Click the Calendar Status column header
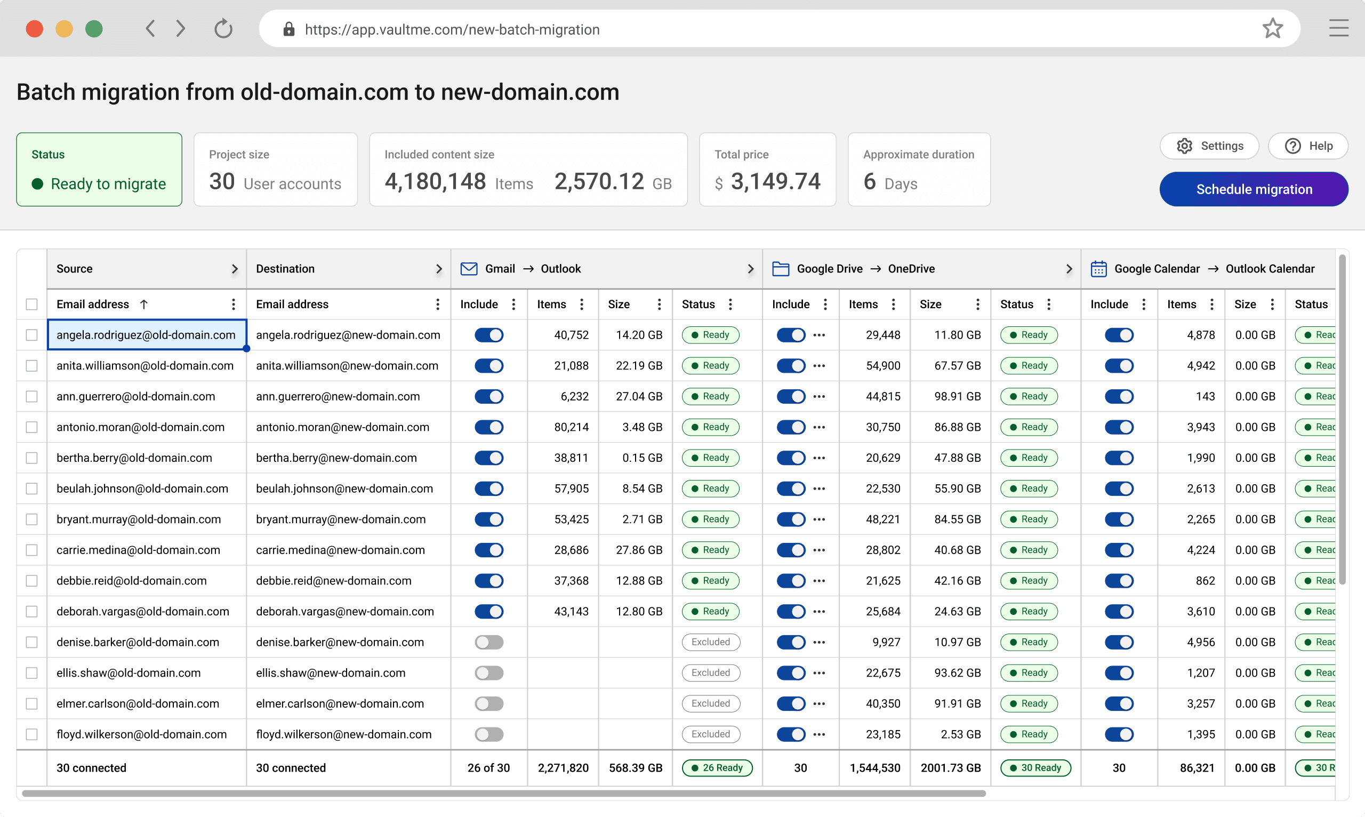 [x=1311, y=305]
